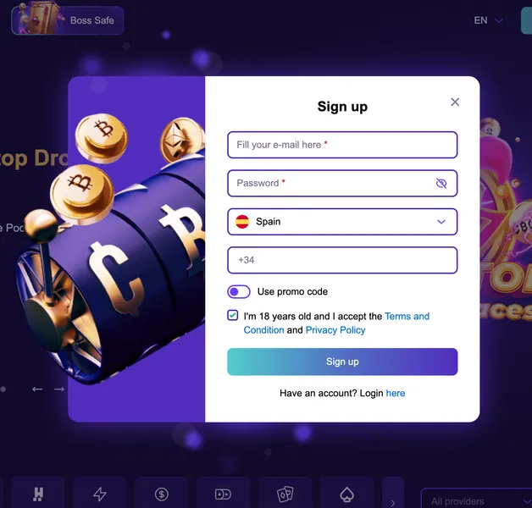Toggle password visibility eye icon
The image size is (532, 508).
point(441,184)
